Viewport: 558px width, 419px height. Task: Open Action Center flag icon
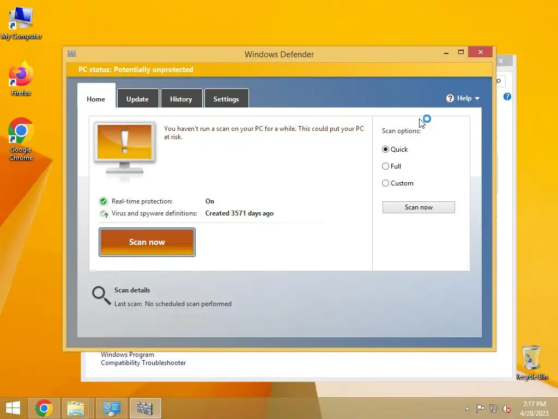pos(480,408)
